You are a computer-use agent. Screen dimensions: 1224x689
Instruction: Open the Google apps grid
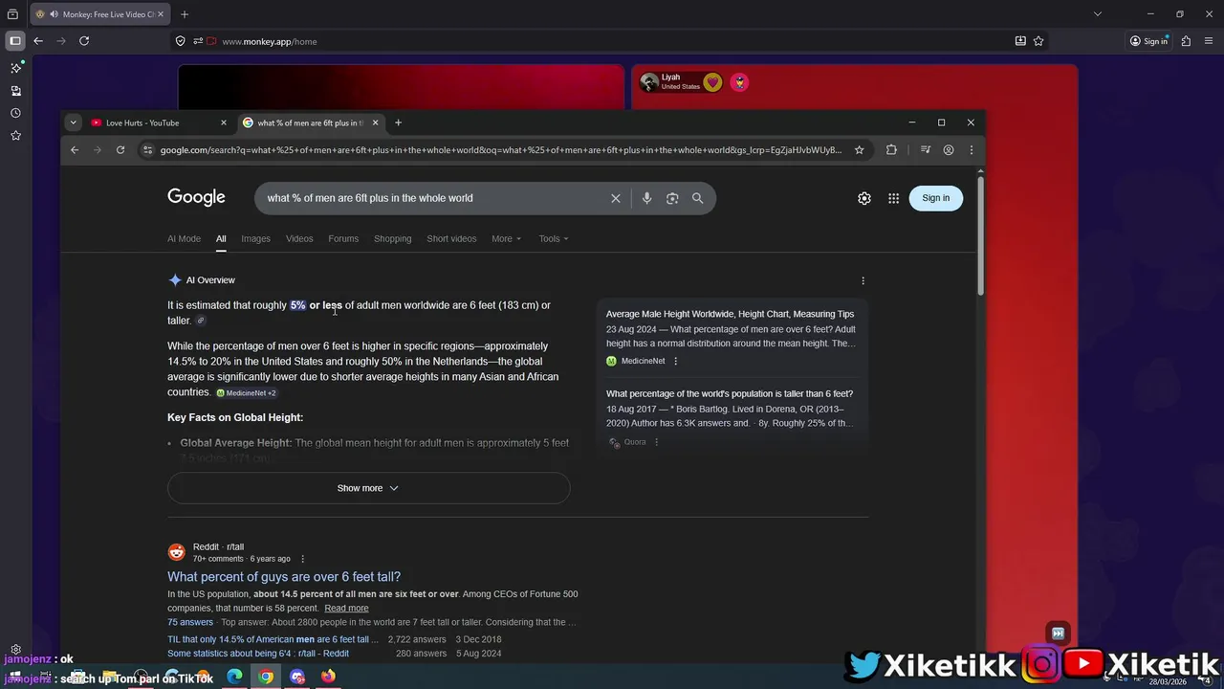(x=893, y=198)
